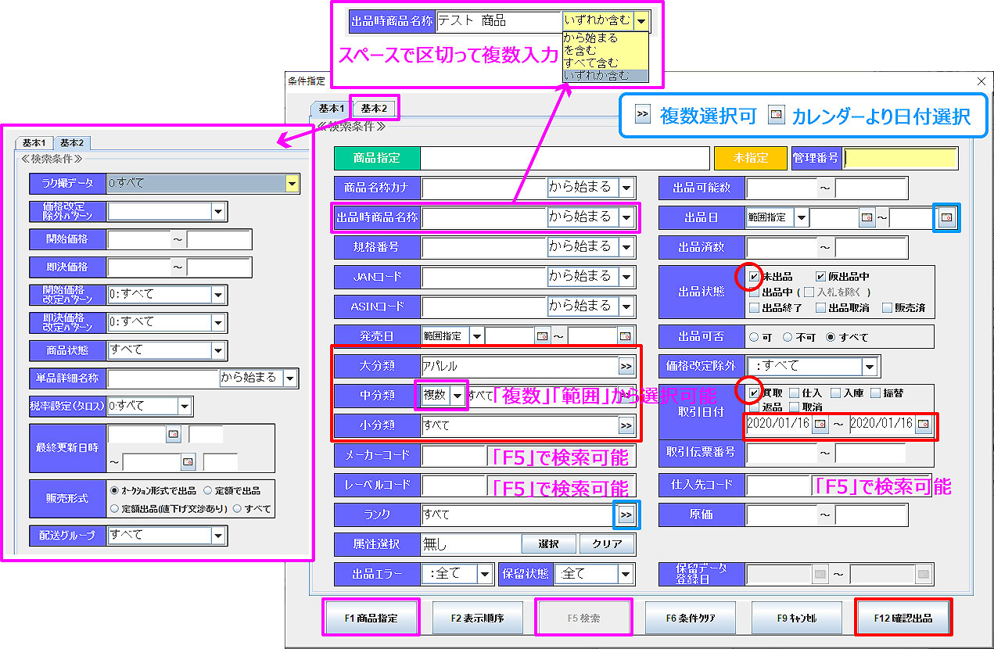Viewport: 994px width, 649px height.
Task: Select the 不可 radio button for 出品可否
Action: coord(788,338)
